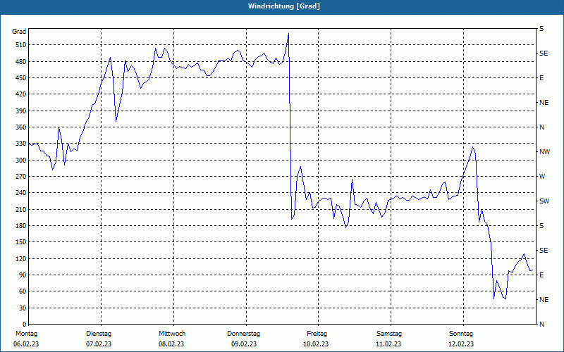Pick the 210 y-axis value
The image size is (564, 352).
[x=21, y=209]
